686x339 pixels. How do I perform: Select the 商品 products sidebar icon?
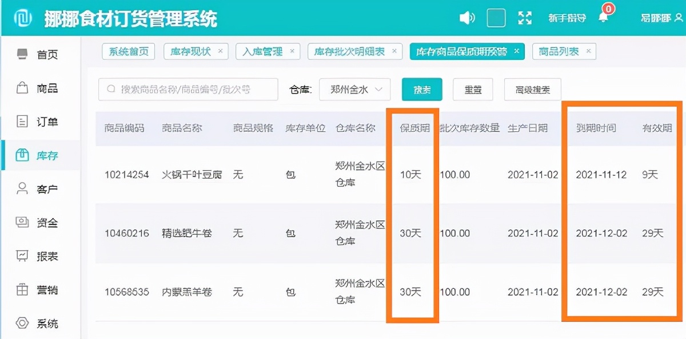click(34, 88)
